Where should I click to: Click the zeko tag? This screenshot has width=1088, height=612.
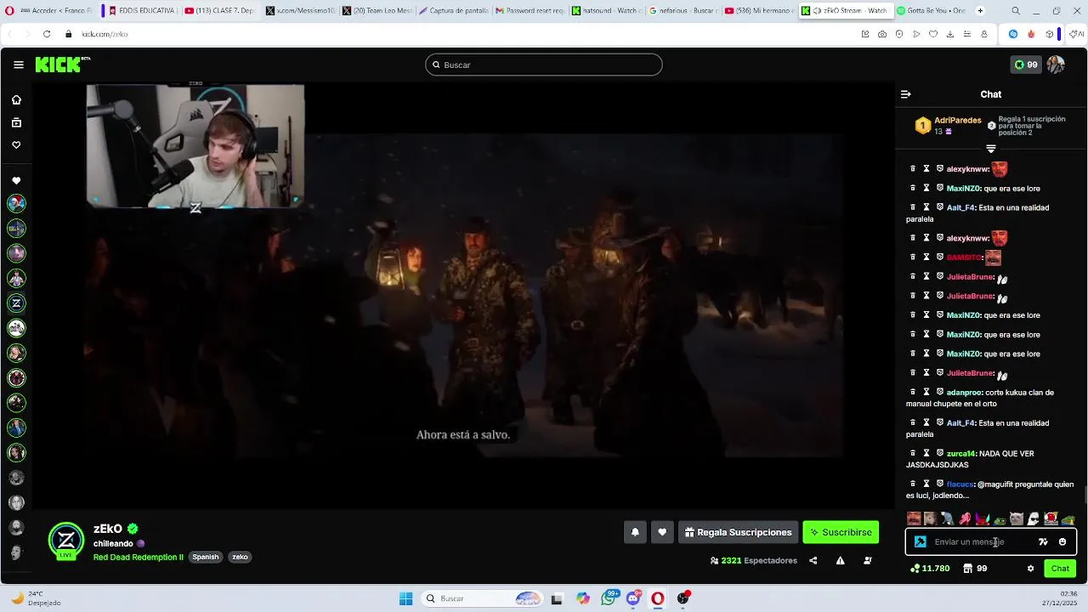point(240,558)
